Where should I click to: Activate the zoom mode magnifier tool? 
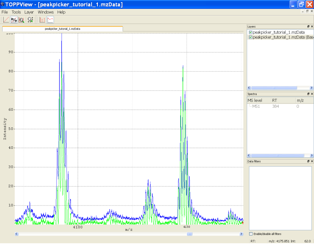point(21,20)
